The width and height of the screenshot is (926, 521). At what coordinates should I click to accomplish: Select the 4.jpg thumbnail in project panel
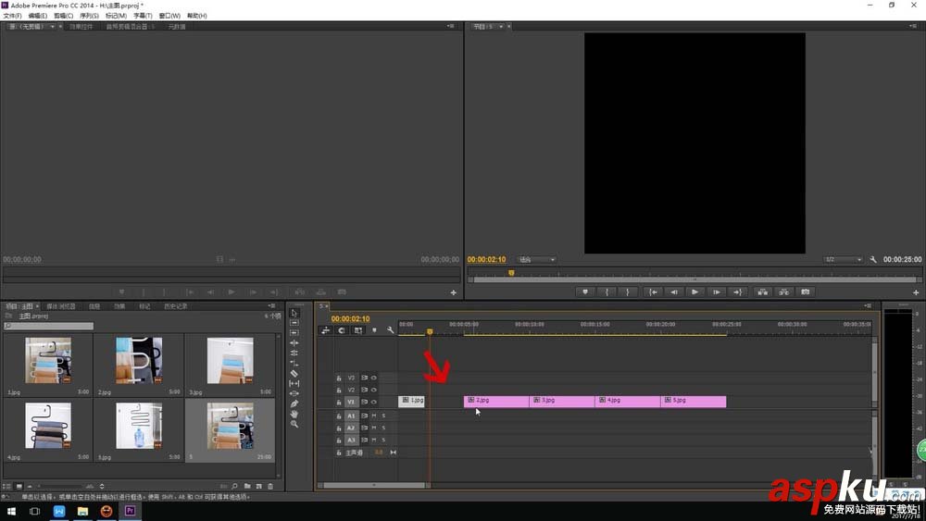(48, 426)
